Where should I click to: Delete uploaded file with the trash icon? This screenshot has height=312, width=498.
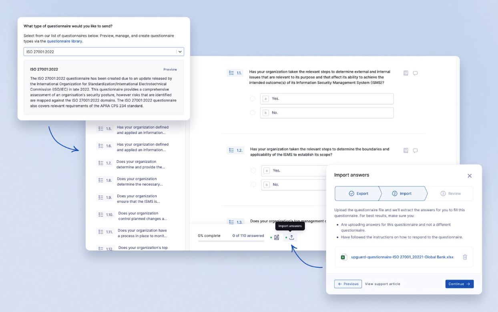click(465, 257)
